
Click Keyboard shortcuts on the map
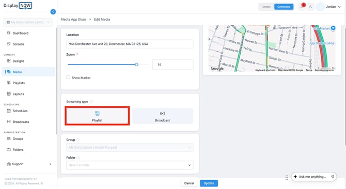pos(265,70)
